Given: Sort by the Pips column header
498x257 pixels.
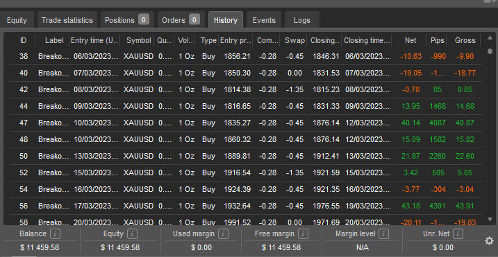Looking at the screenshot, I should click(x=438, y=40).
